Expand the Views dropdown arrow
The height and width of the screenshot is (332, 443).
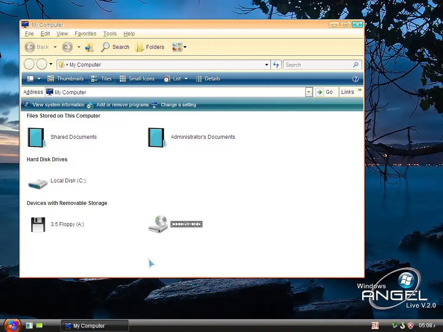coord(185,47)
